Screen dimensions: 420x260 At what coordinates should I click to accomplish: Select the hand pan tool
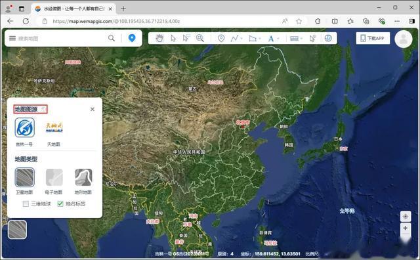click(x=159, y=38)
